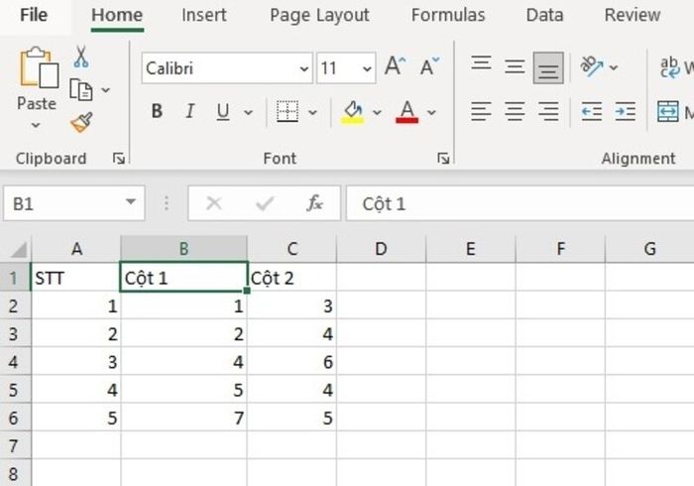This screenshot has height=486, width=694.
Task: Expand fill color dropdown arrow
Action: click(377, 112)
